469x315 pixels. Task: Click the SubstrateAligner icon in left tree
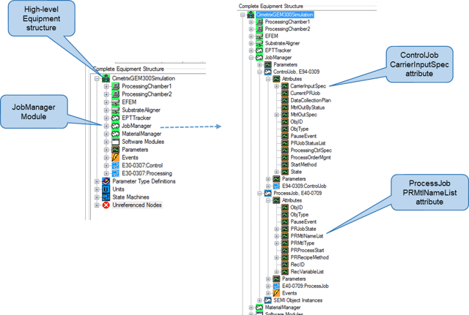tap(116, 110)
